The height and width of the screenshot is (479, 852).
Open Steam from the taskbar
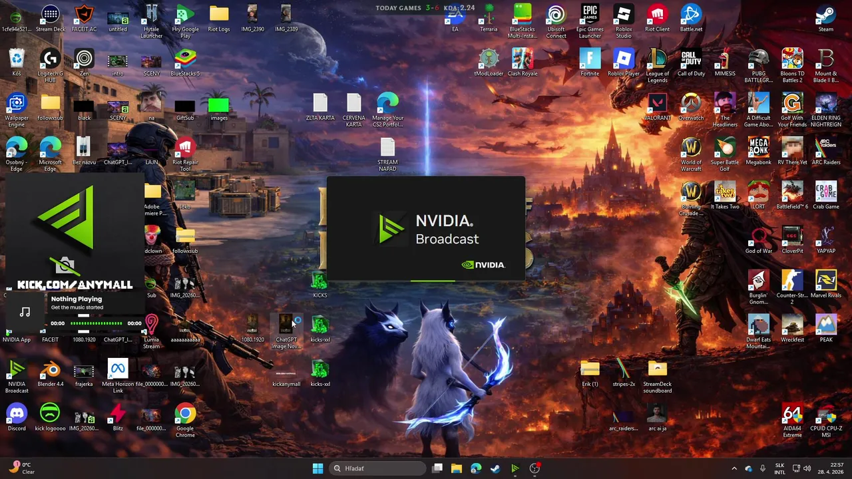495,468
